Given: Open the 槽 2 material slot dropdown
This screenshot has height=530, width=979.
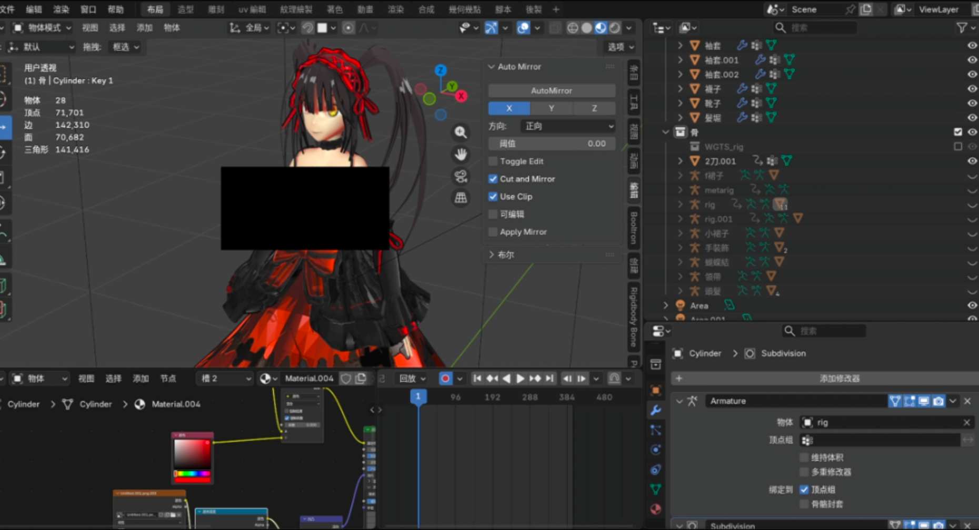Looking at the screenshot, I should click(225, 379).
